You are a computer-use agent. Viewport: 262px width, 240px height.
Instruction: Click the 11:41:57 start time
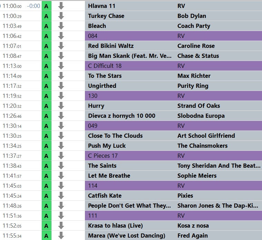point(12,176)
